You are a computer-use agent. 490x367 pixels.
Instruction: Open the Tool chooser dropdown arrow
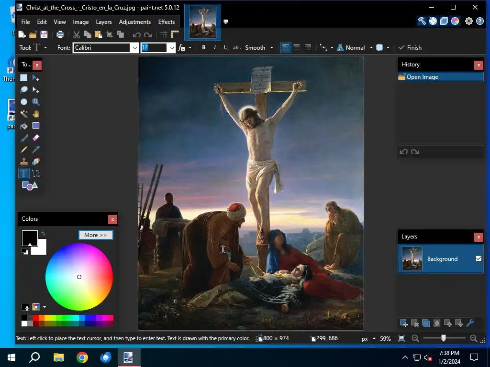tap(45, 48)
